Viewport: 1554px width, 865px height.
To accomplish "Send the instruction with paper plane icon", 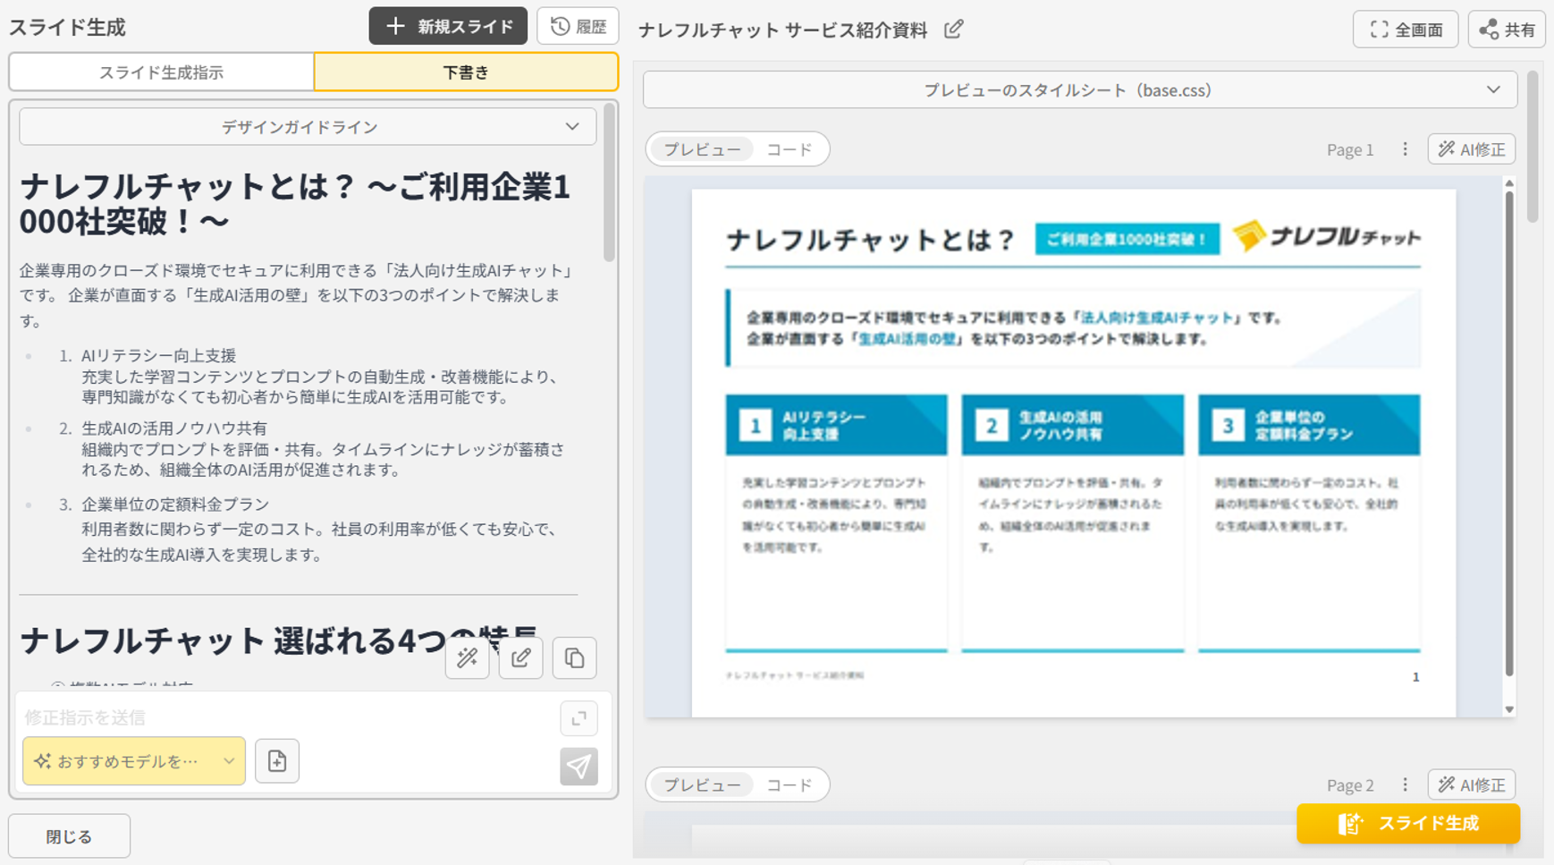I will [579, 767].
